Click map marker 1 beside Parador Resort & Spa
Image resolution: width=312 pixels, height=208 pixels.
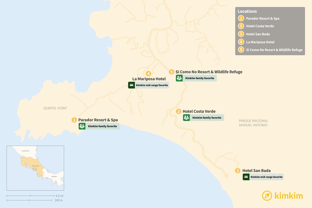(x=74, y=120)
